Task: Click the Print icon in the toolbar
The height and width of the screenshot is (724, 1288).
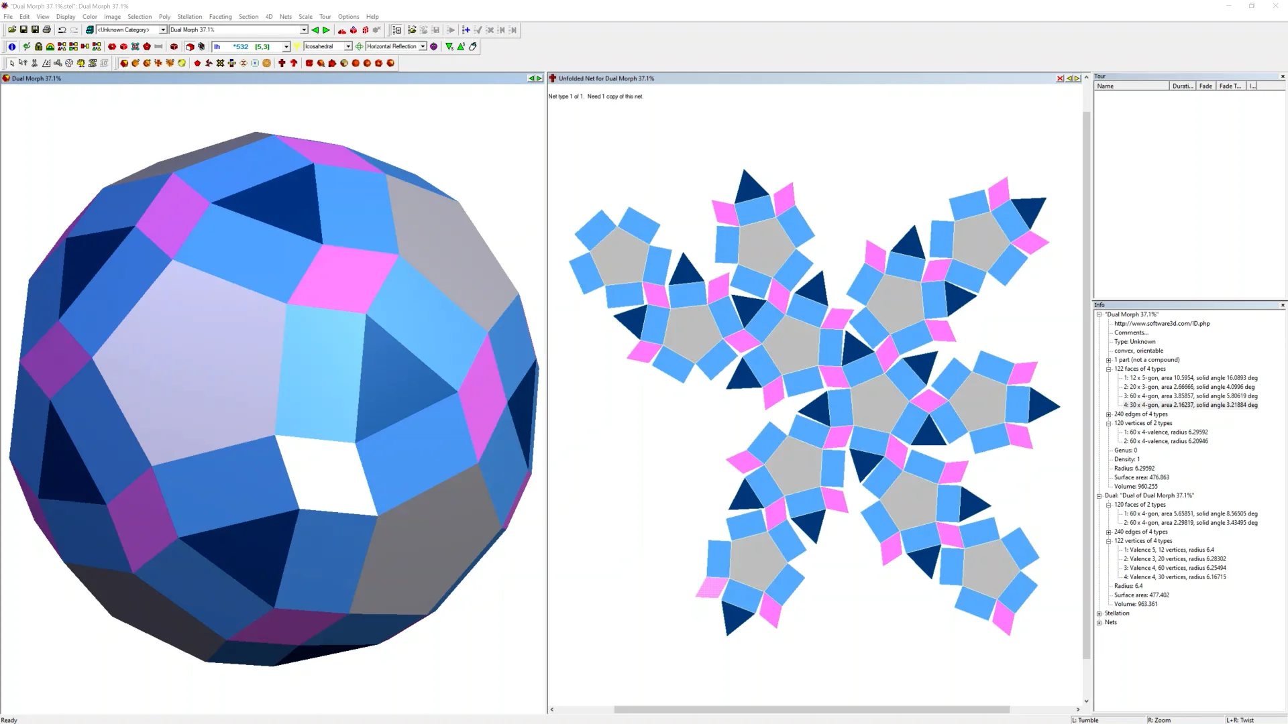Action: point(47,30)
